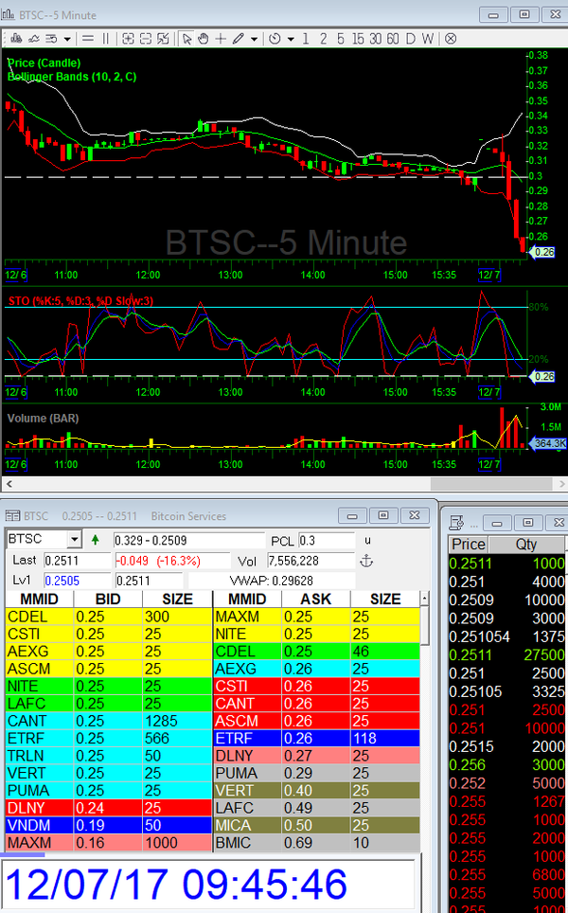Expand the time interval dropdown arrow
Screen dimensions: 568x913
tap(290, 39)
